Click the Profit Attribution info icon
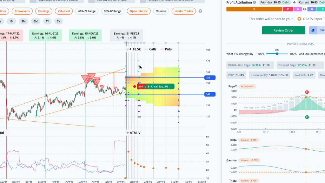 (254, 3)
